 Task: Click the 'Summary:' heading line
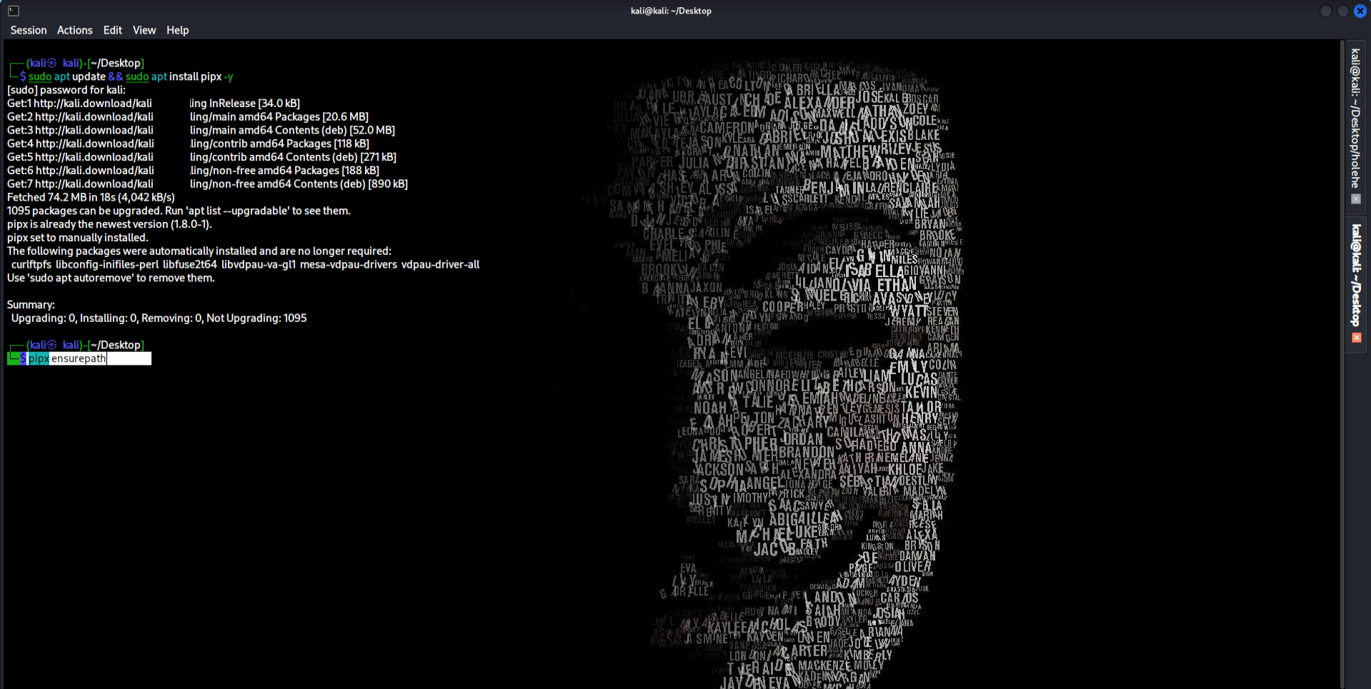click(x=31, y=305)
